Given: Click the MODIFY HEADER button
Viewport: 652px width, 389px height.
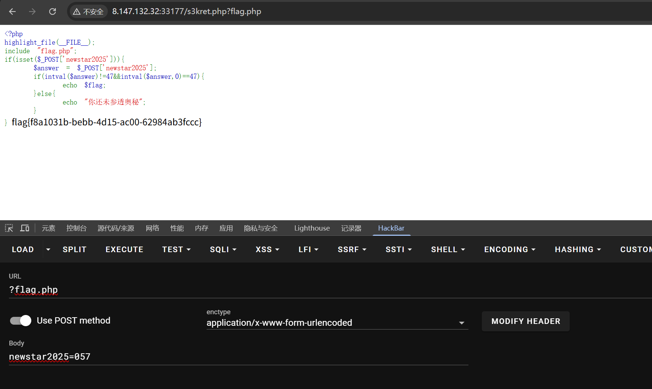Looking at the screenshot, I should tap(525, 321).
